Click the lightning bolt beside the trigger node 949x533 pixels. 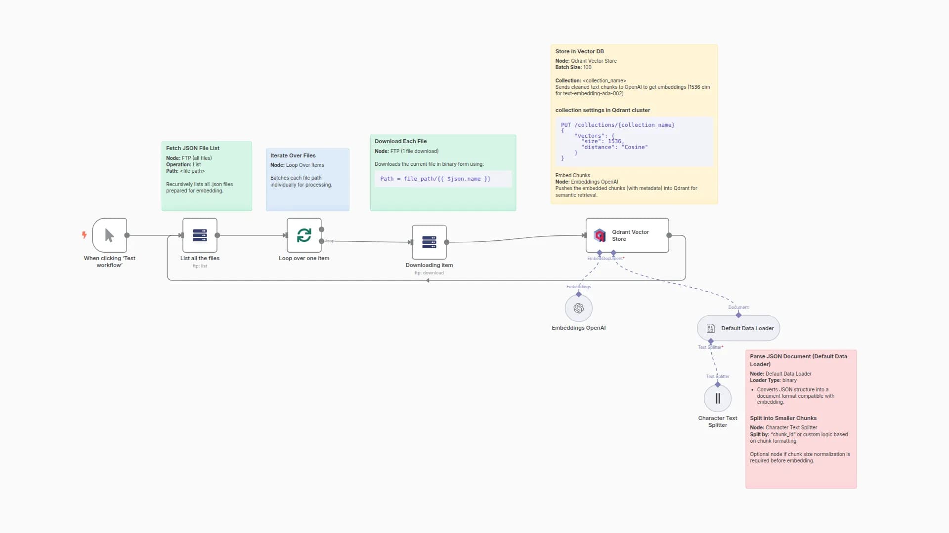pos(84,235)
